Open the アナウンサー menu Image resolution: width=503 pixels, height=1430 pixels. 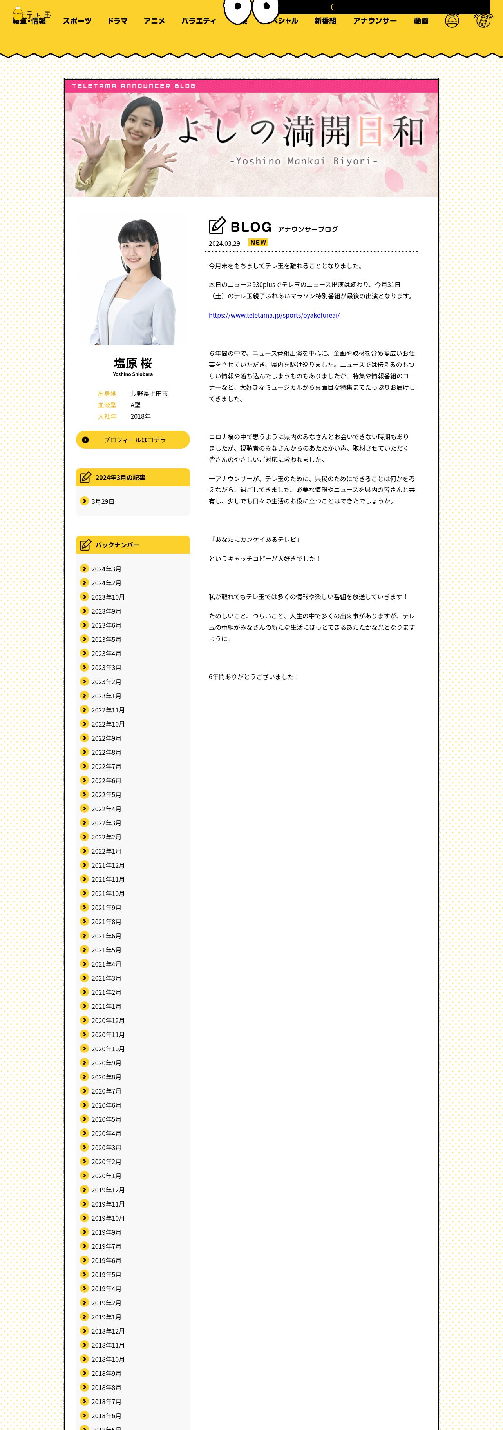pos(375,21)
